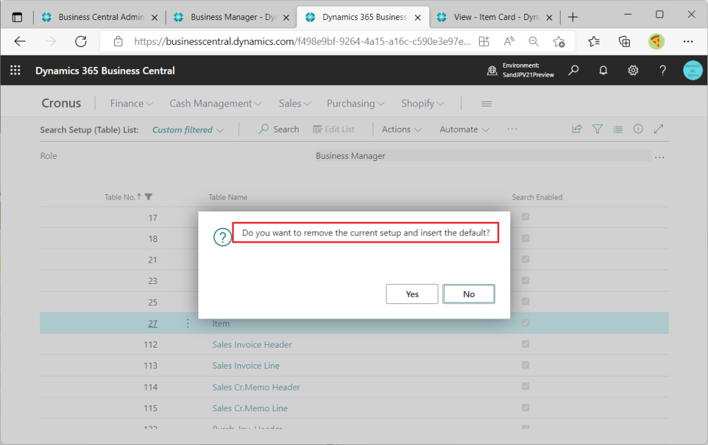Screen dimensions: 708x445
Task: Open the browser apps grid icon in address bar
Action: pyautogui.click(x=484, y=41)
